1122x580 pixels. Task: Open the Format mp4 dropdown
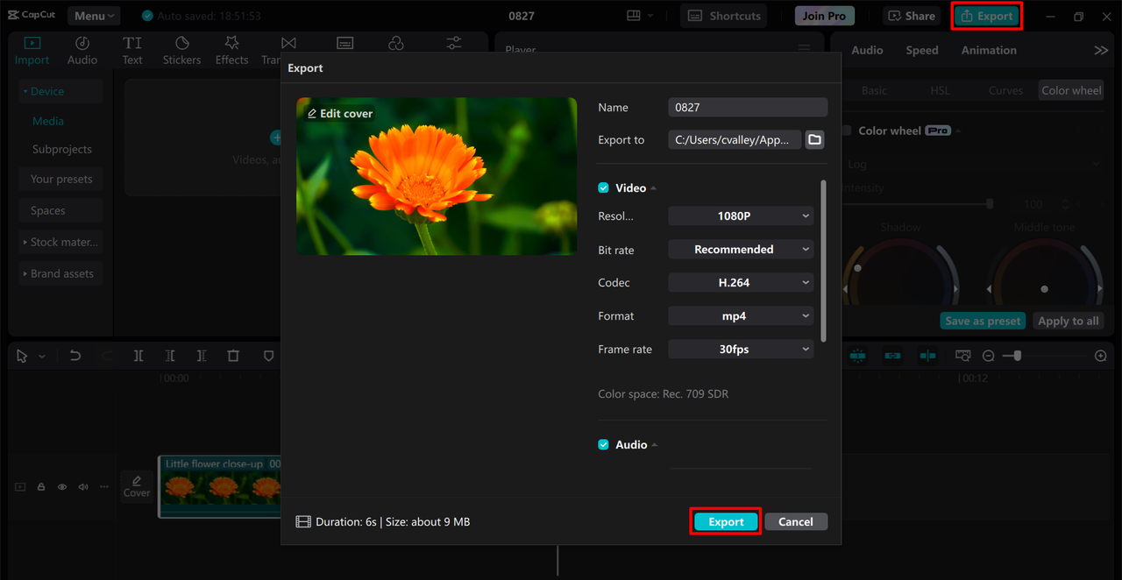[741, 316]
